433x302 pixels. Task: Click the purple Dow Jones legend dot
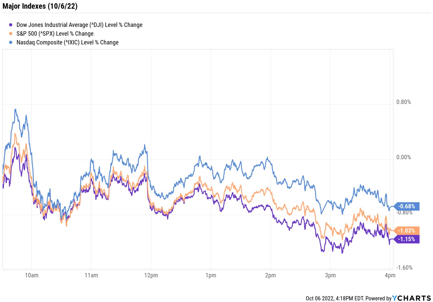[11, 25]
